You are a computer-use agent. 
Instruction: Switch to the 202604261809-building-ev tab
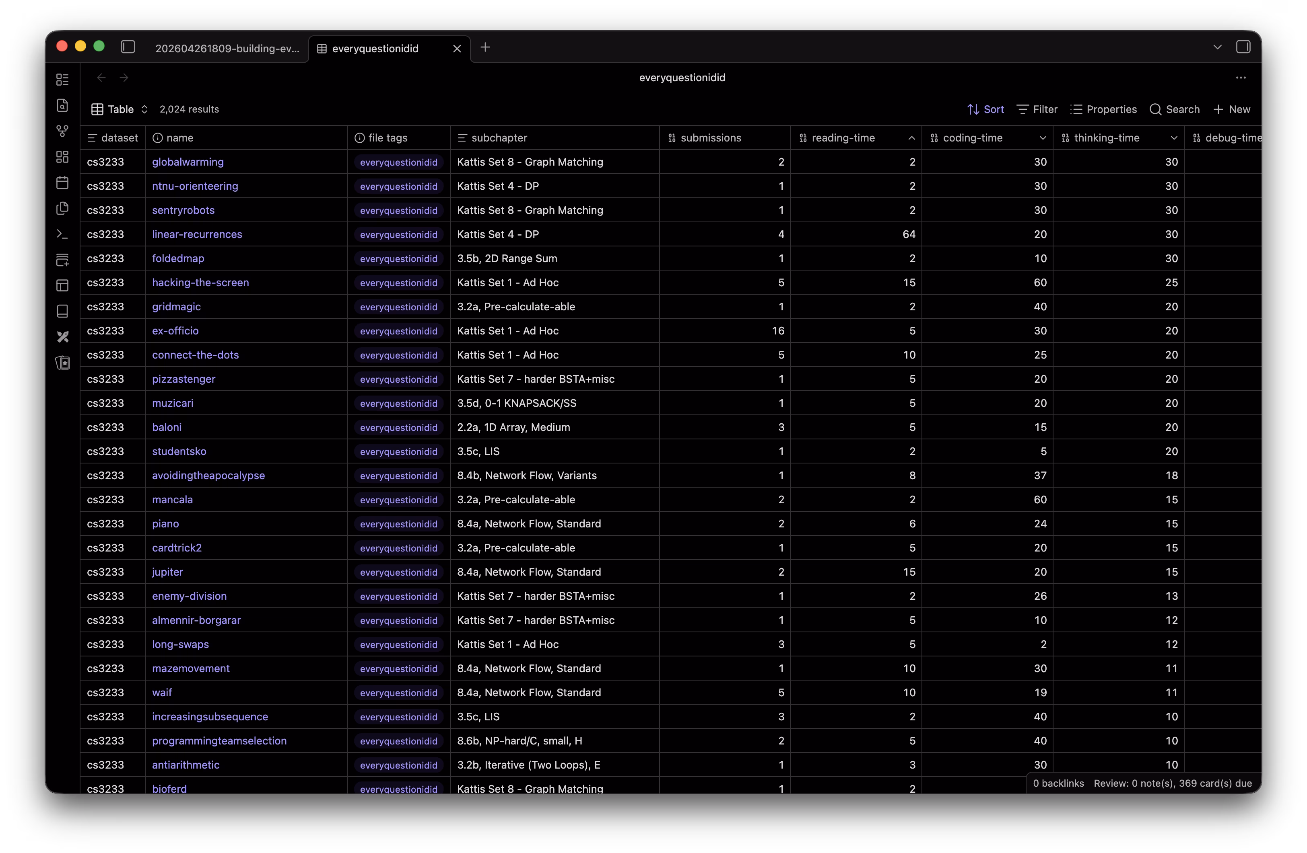(227, 49)
